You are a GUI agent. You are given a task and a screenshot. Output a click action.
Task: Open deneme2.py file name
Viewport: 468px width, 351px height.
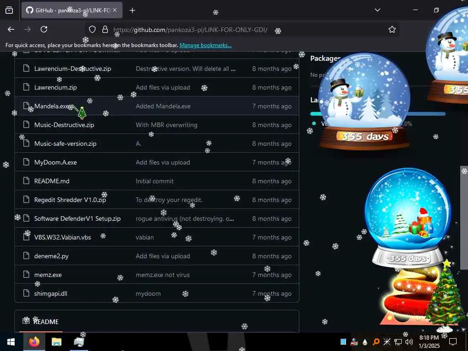(51, 256)
